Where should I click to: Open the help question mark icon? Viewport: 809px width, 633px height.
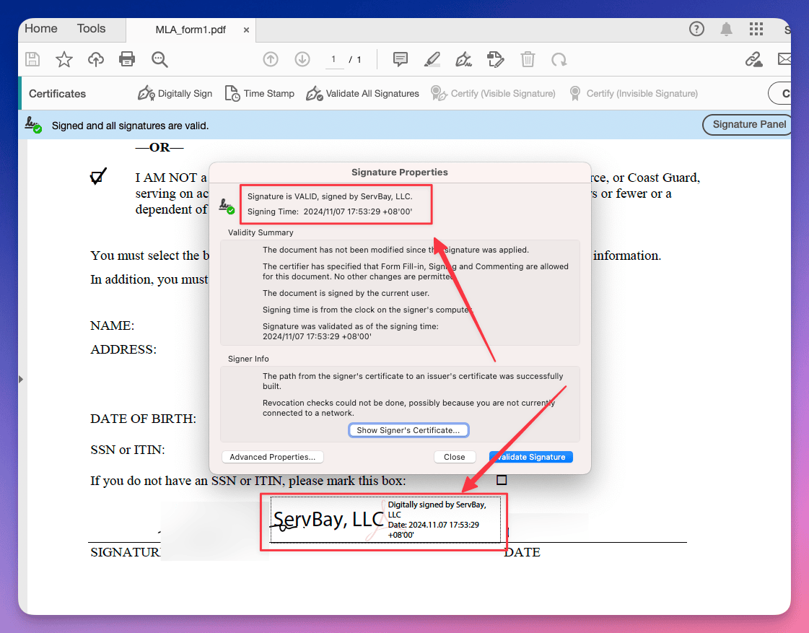[x=696, y=29]
